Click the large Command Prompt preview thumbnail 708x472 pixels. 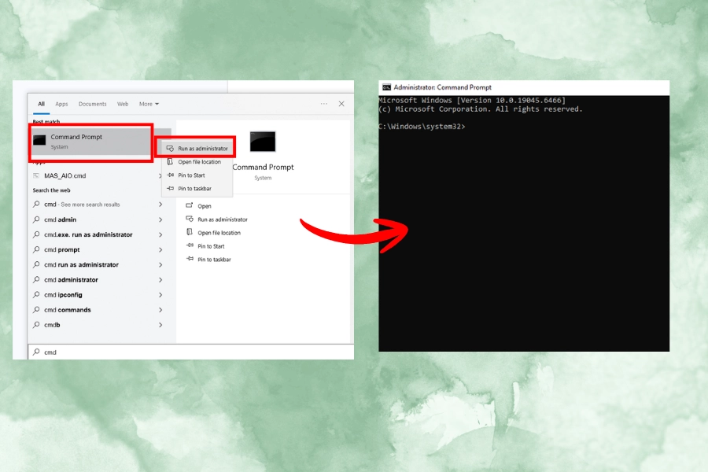[x=263, y=142]
